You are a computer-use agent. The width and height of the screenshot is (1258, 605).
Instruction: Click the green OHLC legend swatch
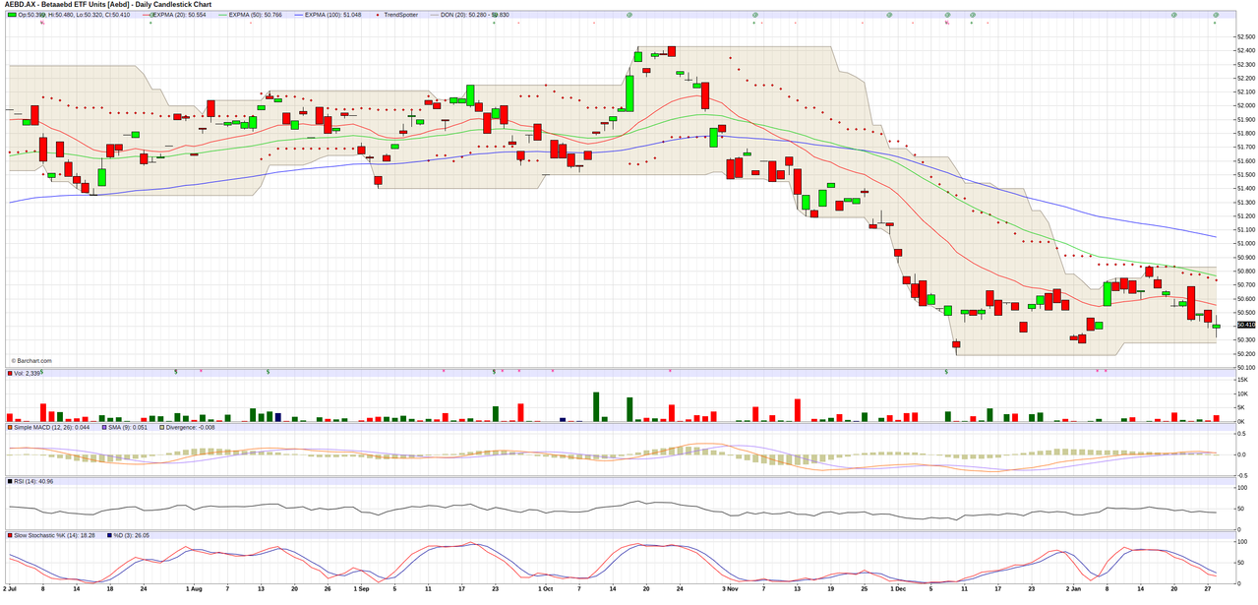point(12,15)
